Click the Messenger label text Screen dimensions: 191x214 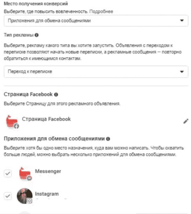(x=48, y=171)
